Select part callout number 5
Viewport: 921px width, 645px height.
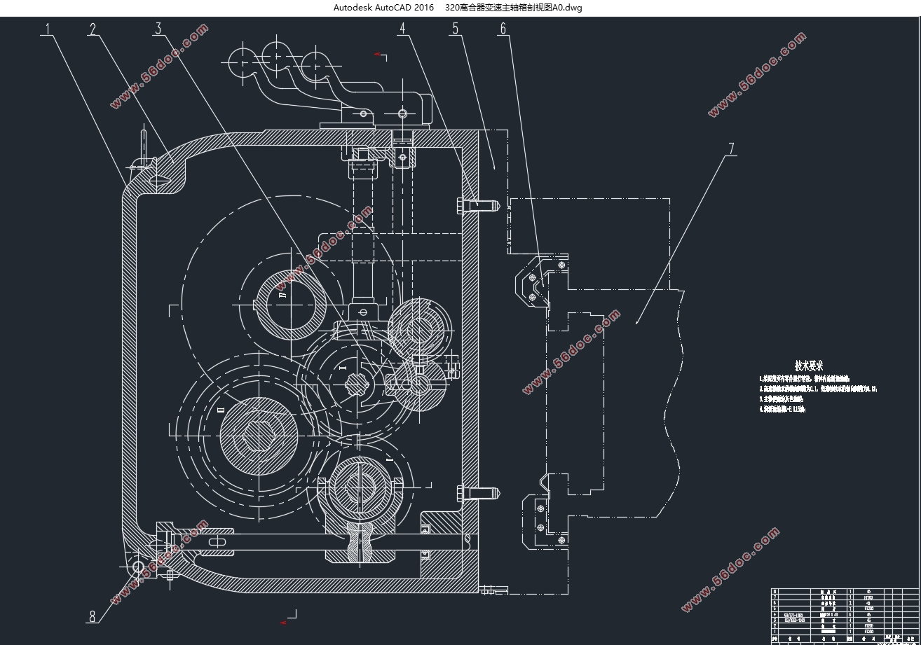(x=456, y=29)
